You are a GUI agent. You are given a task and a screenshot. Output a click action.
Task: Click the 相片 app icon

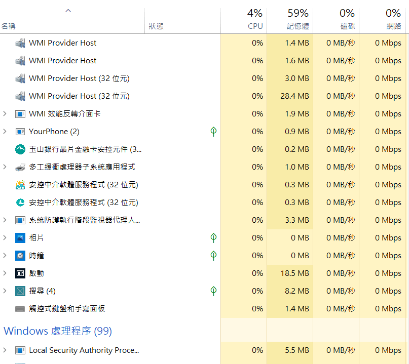pos(20,238)
